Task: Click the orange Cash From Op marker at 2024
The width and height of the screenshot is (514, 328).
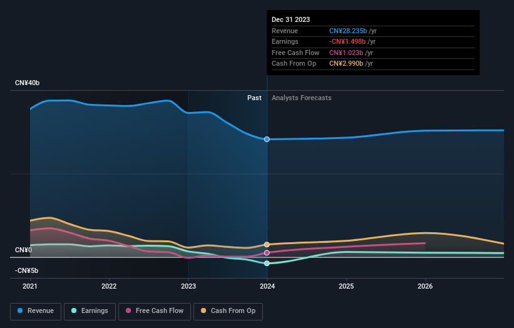Action: coord(267,245)
